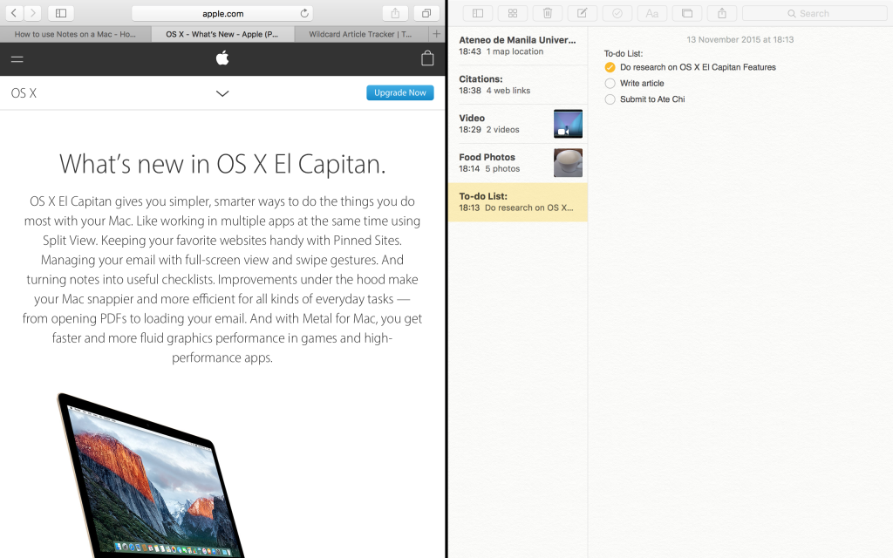Delete the selected note

548,13
